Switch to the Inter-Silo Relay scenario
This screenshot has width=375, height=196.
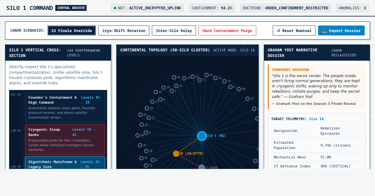click(x=174, y=30)
